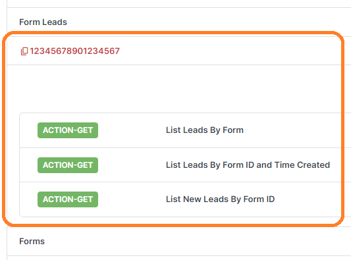
Task: Click the gap before List Leads By Form ID and Time Created
Action: pyautogui.click(x=132, y=165)
